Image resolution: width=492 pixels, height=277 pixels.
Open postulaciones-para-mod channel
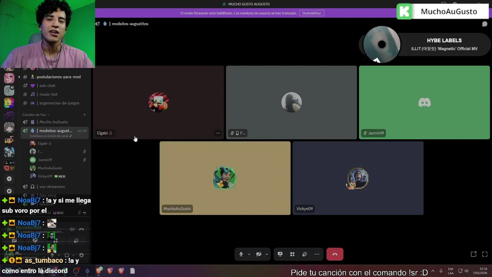[55, 77]
